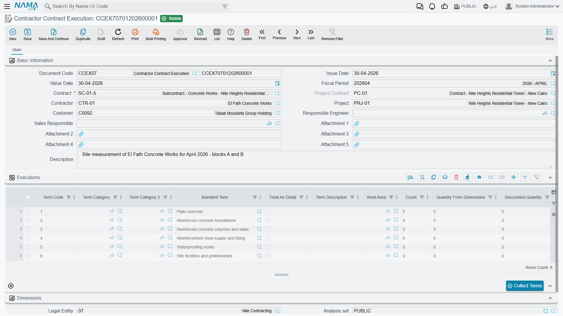Click the copy rows icon in Executions

coord(433,177)
